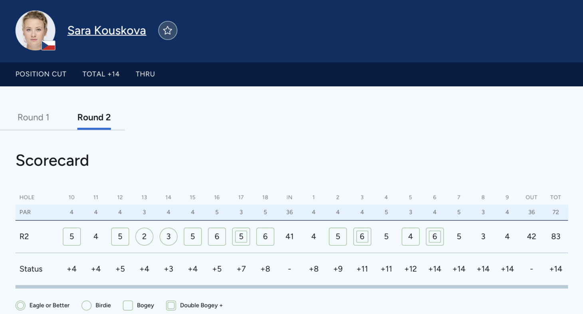Click the double bogey box on hole 17
This screenshot has height=314, width=583.
241,236
